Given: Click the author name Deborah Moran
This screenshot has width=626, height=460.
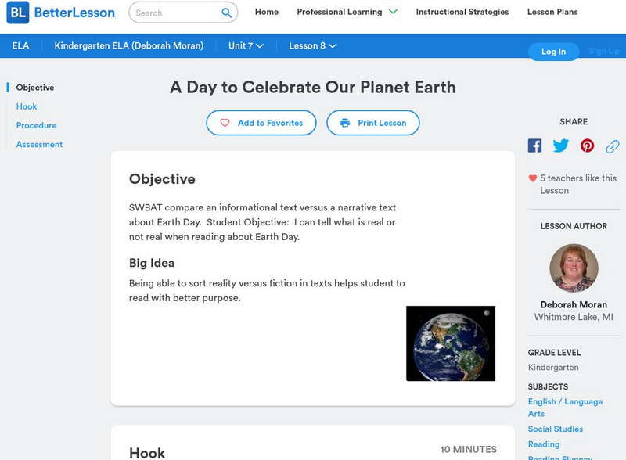Looking at the screenshot, I should coord(574,304).
